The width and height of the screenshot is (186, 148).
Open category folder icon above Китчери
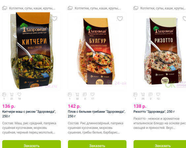click(5, 8)
